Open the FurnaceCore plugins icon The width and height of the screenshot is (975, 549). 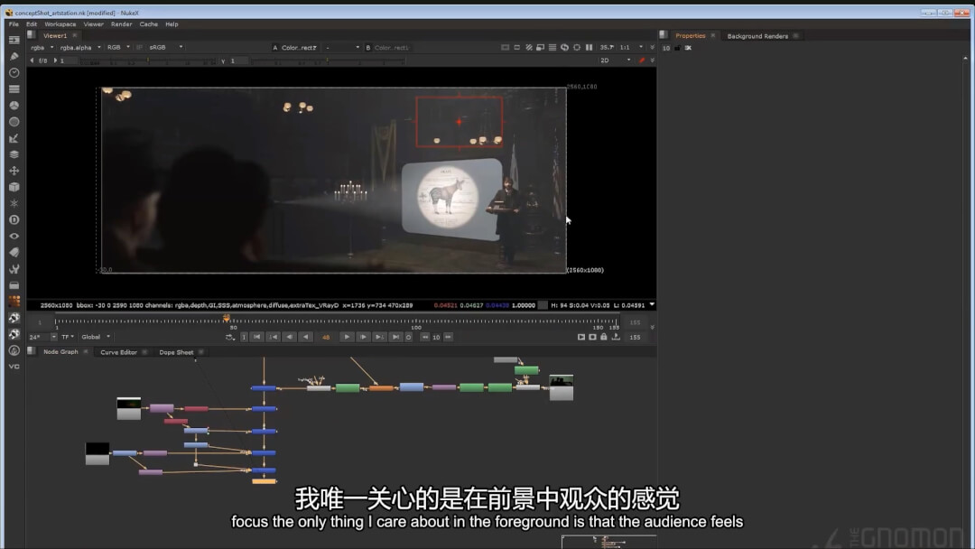coord(14,302)
